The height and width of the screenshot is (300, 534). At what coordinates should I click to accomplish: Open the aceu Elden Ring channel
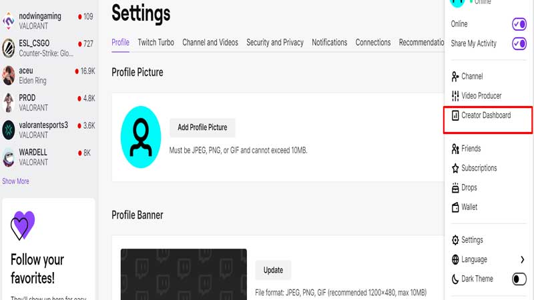pyautogui.click(x=48, y=75)
